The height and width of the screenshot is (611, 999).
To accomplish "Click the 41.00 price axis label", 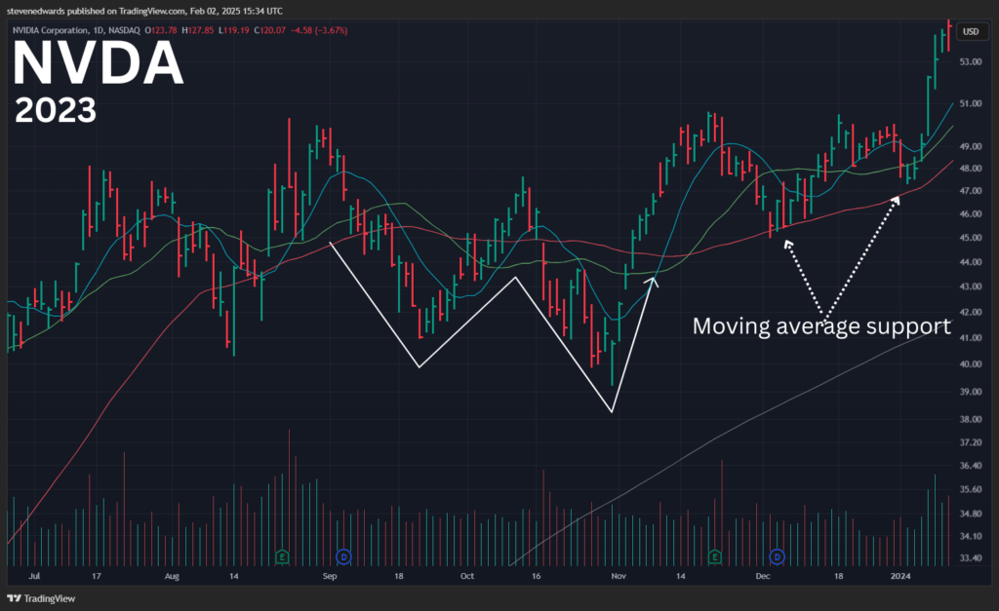I will 971,338.
